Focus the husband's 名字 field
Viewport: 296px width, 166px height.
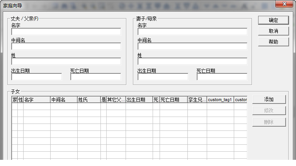click(x=66, y=32)
